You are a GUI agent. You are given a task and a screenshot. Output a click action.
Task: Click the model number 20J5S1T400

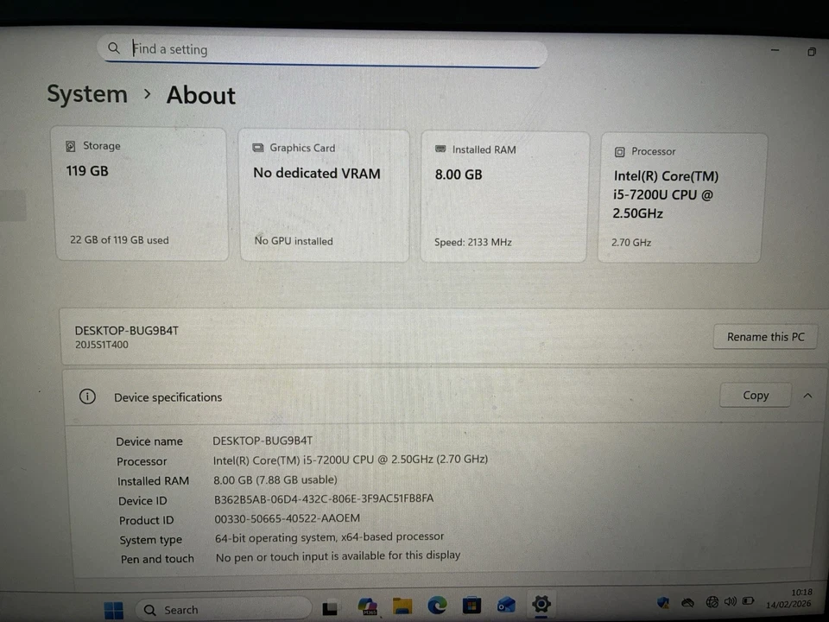[x=102, y=345]
